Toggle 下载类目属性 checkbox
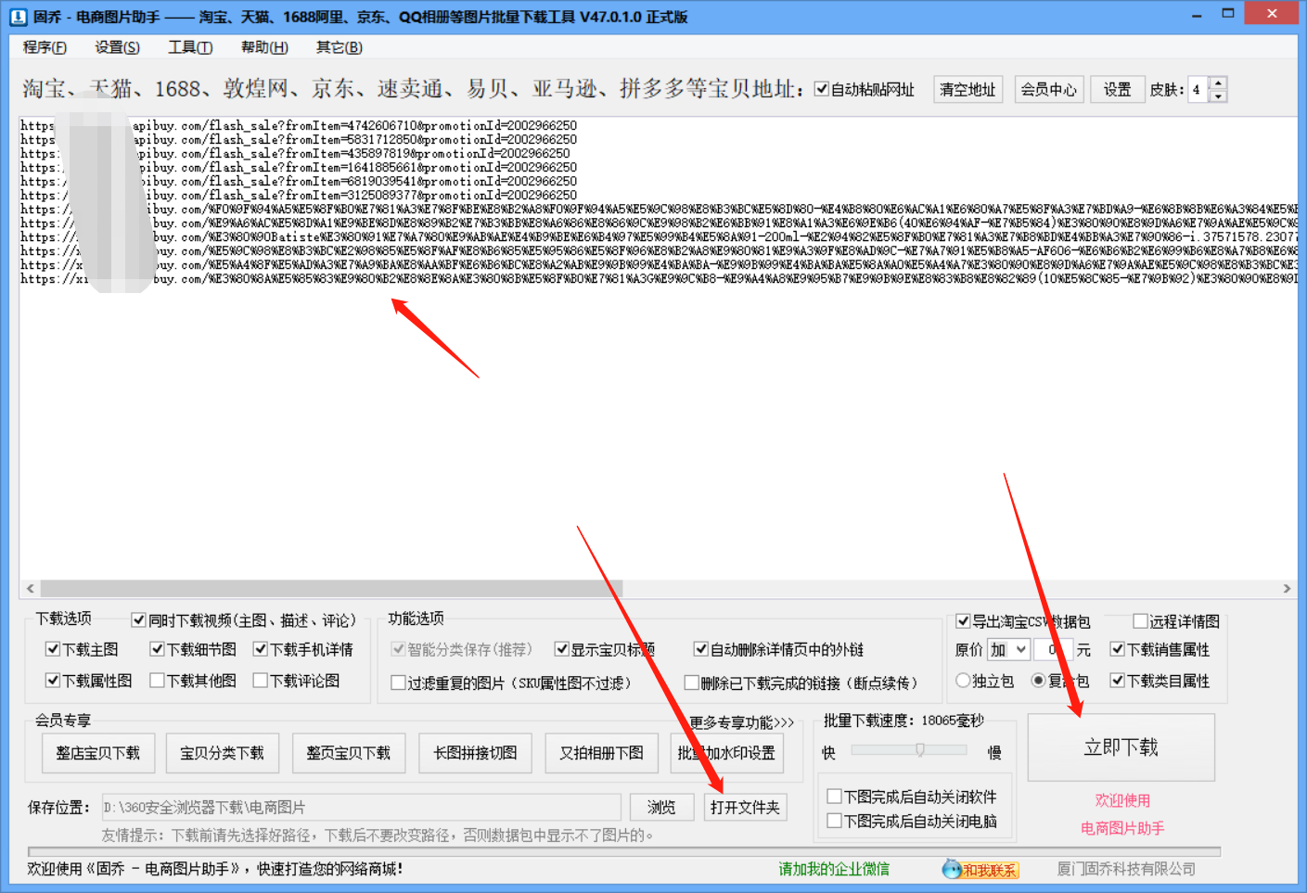This screenshot has height=893, width=1307. coord(1117,681)
